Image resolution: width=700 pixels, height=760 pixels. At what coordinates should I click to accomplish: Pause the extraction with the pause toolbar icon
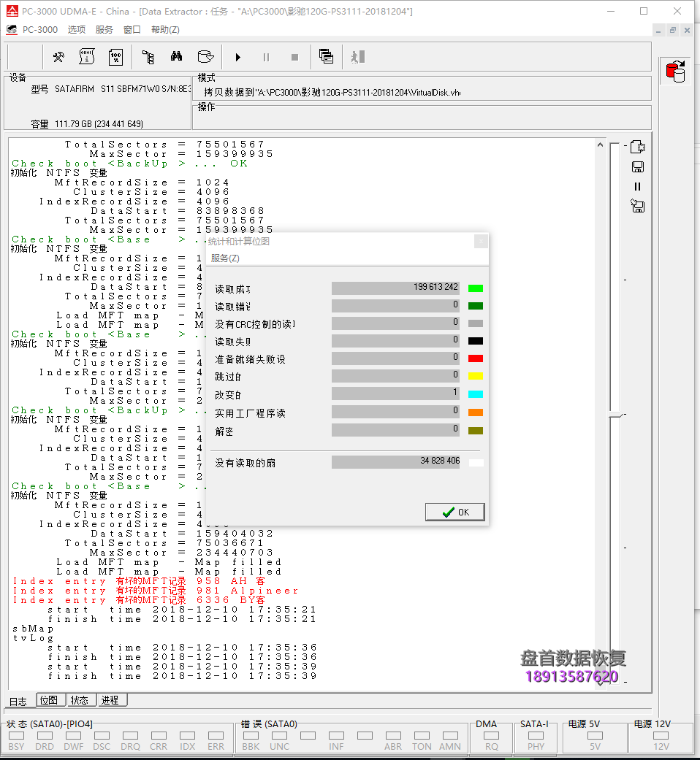[266, 57]
